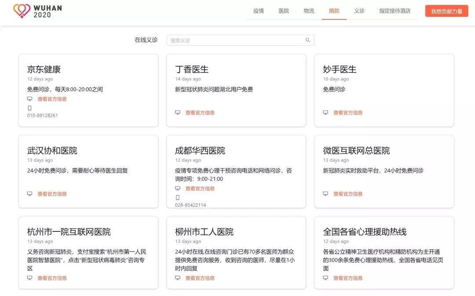The height and width of the screenshot is (296, 475).
Task: Open the 医院 section
Action: click(x=284, y=11)
